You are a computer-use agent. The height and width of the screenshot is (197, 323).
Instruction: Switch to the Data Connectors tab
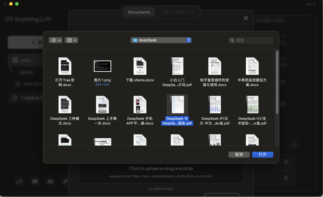click(x=178, y=12)
